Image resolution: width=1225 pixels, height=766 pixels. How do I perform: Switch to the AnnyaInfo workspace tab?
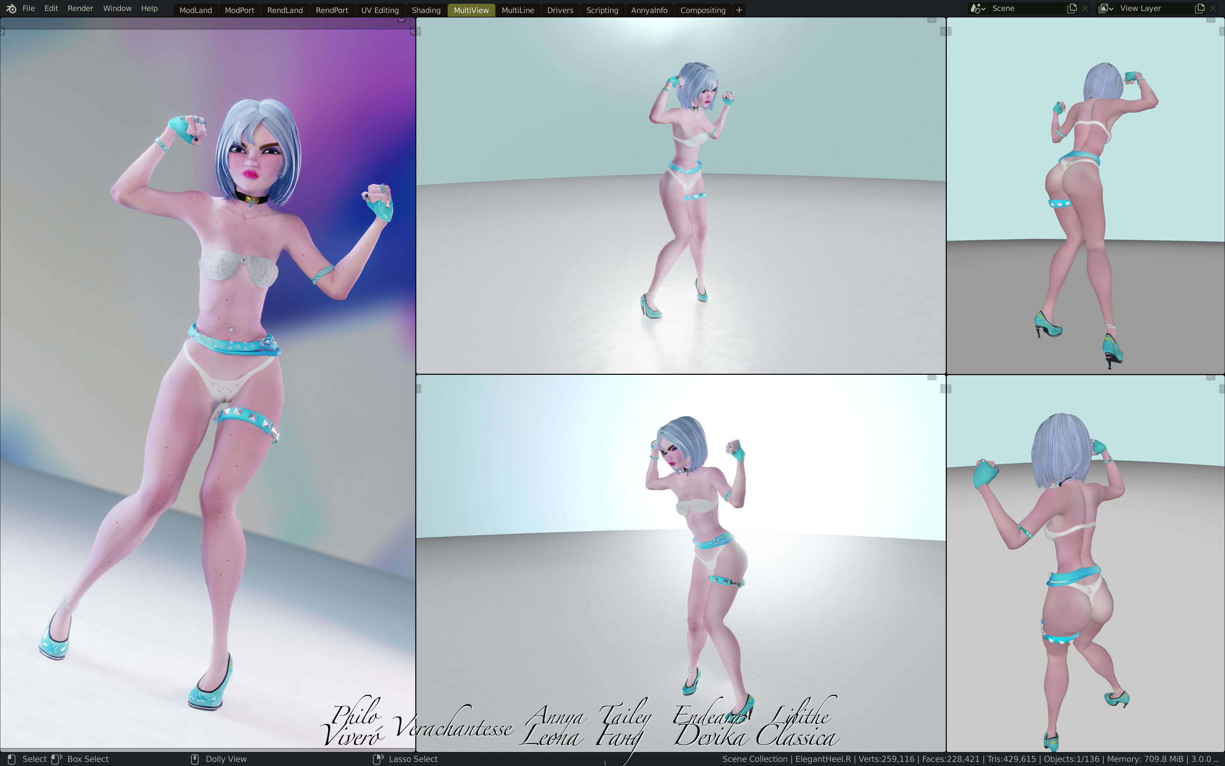point(649,10)
